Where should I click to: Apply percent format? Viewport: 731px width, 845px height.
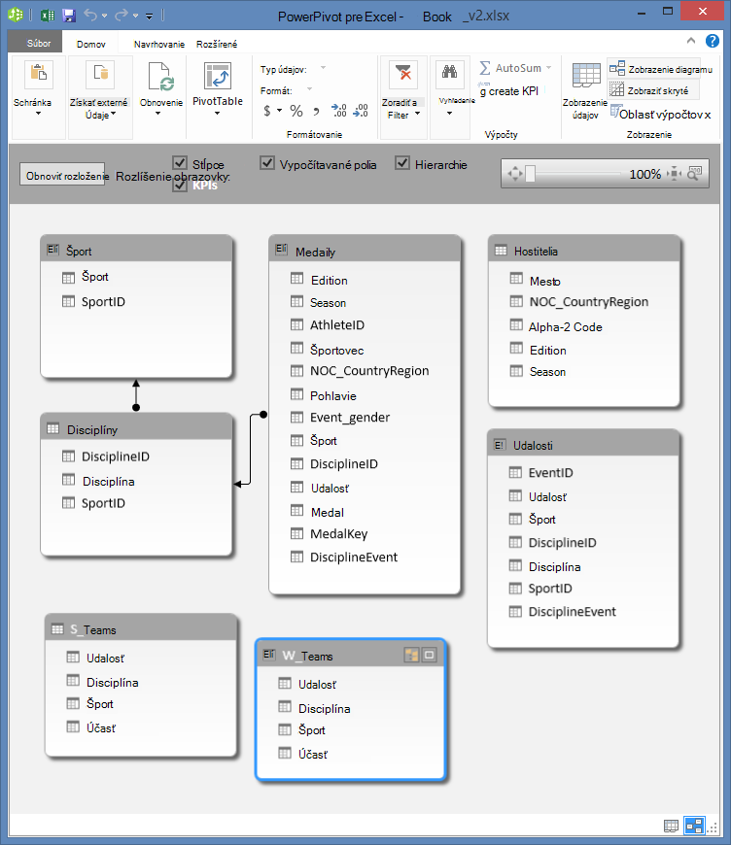pos(296,111)
